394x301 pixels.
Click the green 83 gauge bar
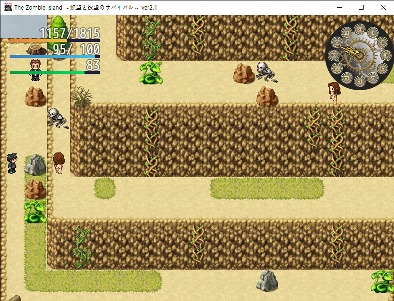tap(55, 72)
